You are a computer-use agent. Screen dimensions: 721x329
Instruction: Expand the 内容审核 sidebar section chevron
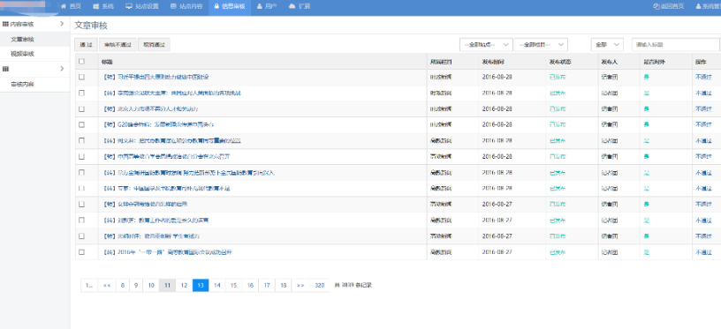click(62, 24)
